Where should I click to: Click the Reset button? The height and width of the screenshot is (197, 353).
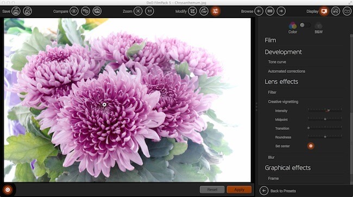click(x=212, y=189)
